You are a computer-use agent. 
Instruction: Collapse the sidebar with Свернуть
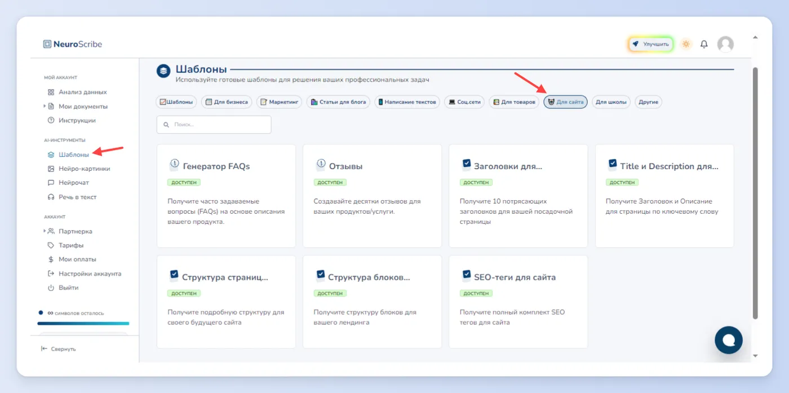coord(59,349)
